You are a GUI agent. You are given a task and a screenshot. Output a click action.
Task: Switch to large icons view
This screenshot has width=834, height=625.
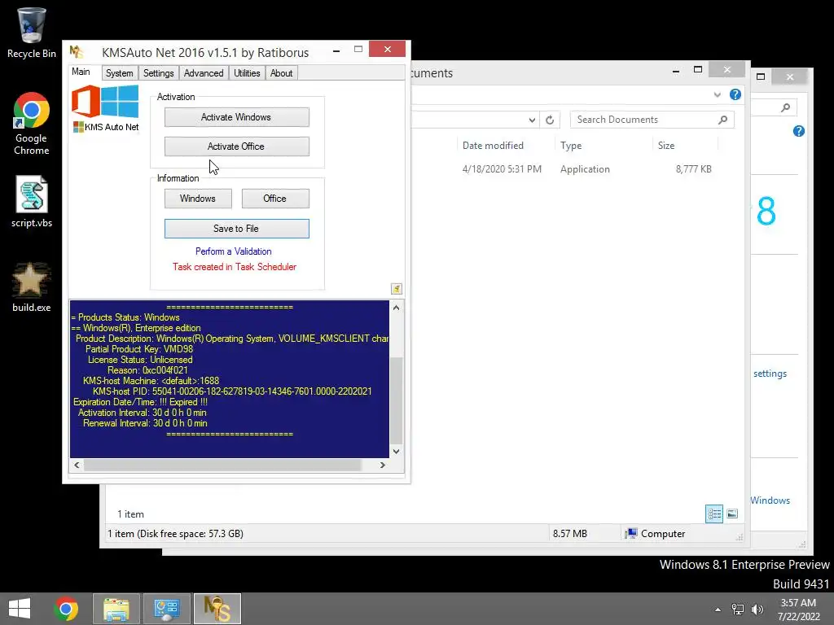(732, 514)
